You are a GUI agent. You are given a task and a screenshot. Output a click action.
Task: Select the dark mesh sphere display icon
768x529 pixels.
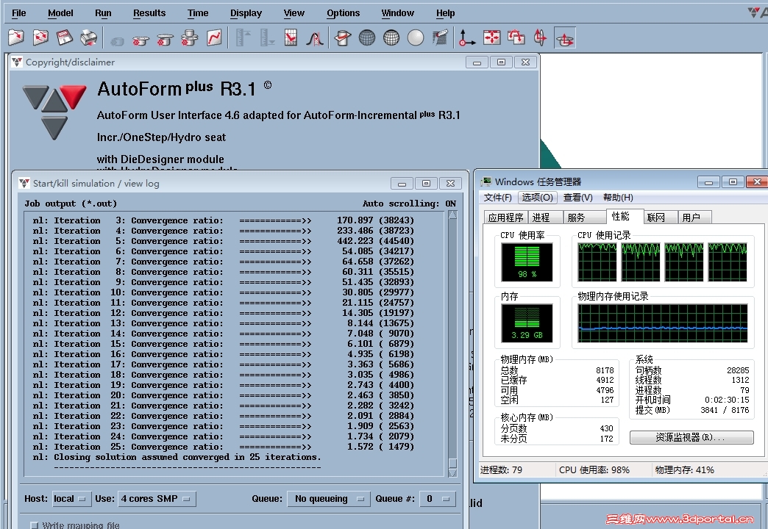coord(367,37)
